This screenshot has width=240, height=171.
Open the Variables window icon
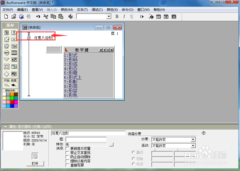[x=166, y=16]
